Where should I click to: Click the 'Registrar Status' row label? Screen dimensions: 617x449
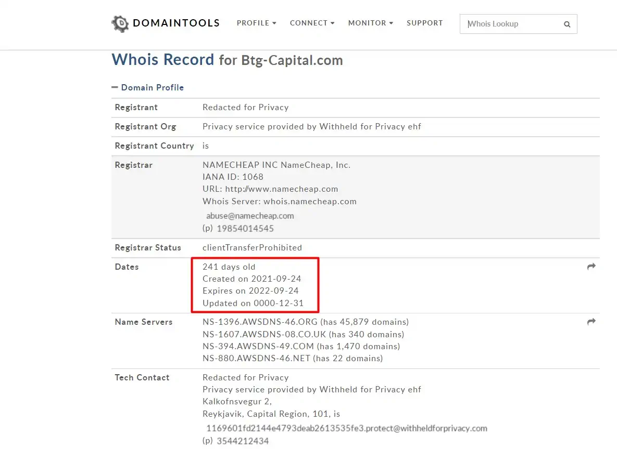[x=148, y=248]
